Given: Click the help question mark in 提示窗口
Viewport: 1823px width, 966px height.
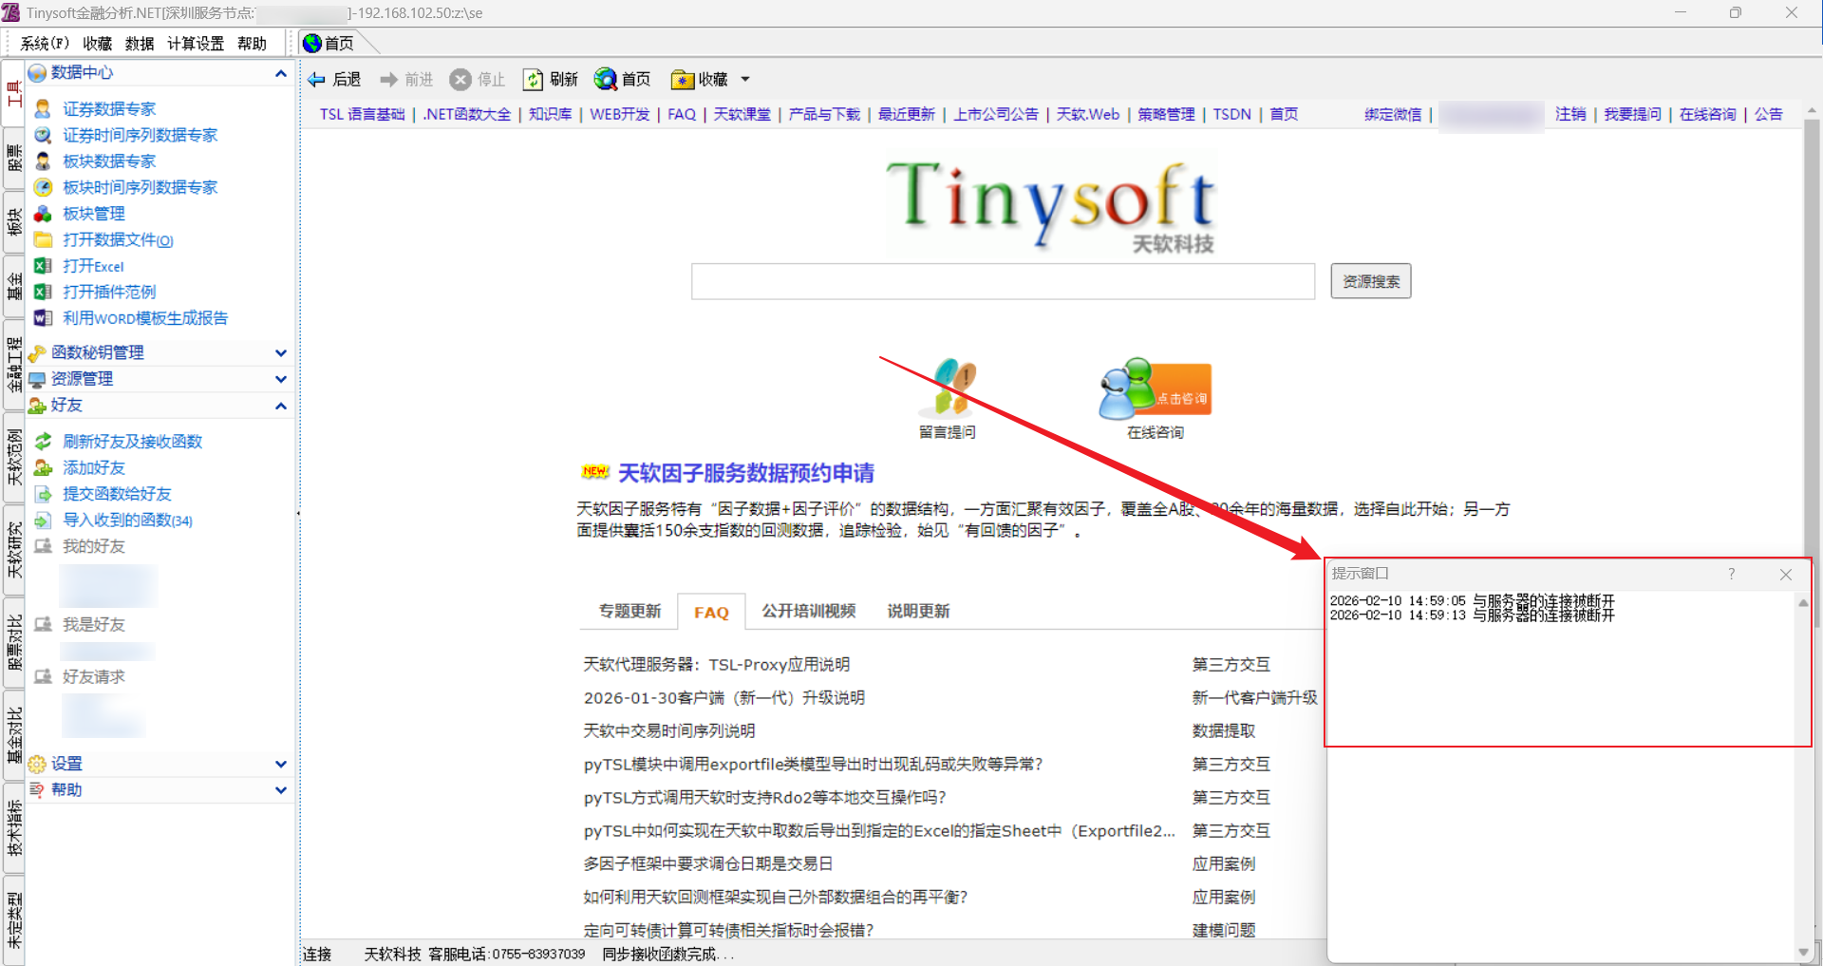Looking at the screenshot, I should [1732, 574].
